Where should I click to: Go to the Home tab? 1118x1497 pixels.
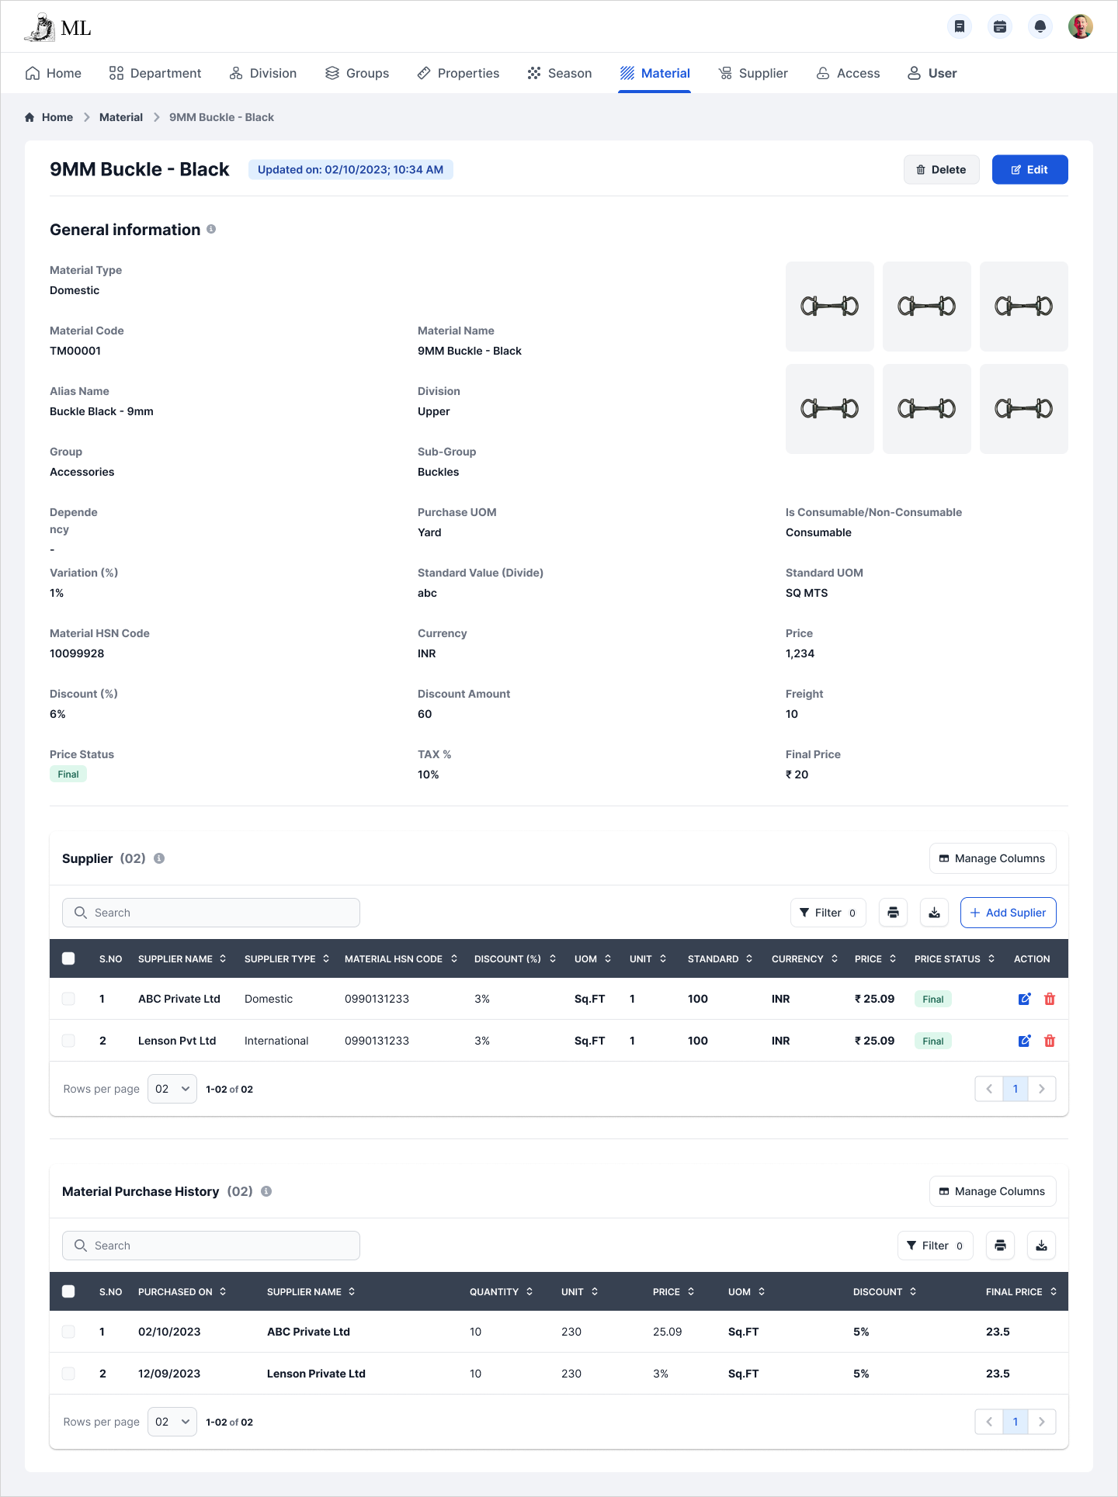53,73
